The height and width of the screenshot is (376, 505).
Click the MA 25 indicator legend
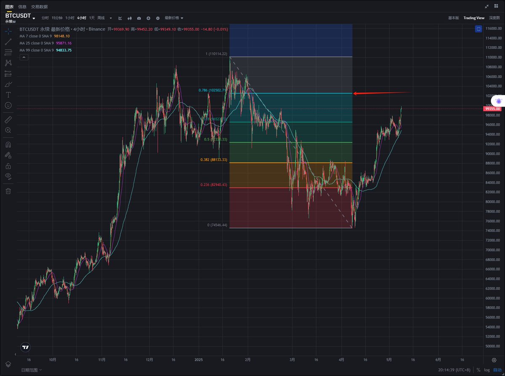pos(45,43)
